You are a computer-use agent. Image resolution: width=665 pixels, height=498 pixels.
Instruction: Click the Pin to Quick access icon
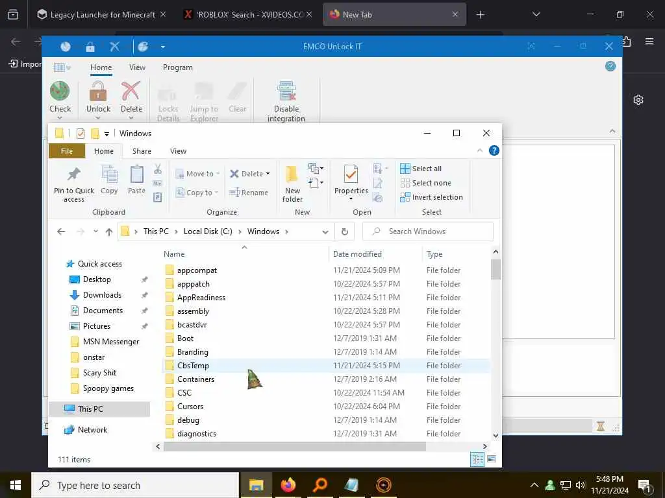pyautogui.click(x=74, y=174)
